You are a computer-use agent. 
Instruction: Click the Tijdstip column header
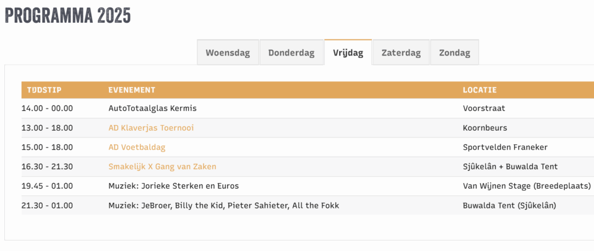[x=44, y=90]
